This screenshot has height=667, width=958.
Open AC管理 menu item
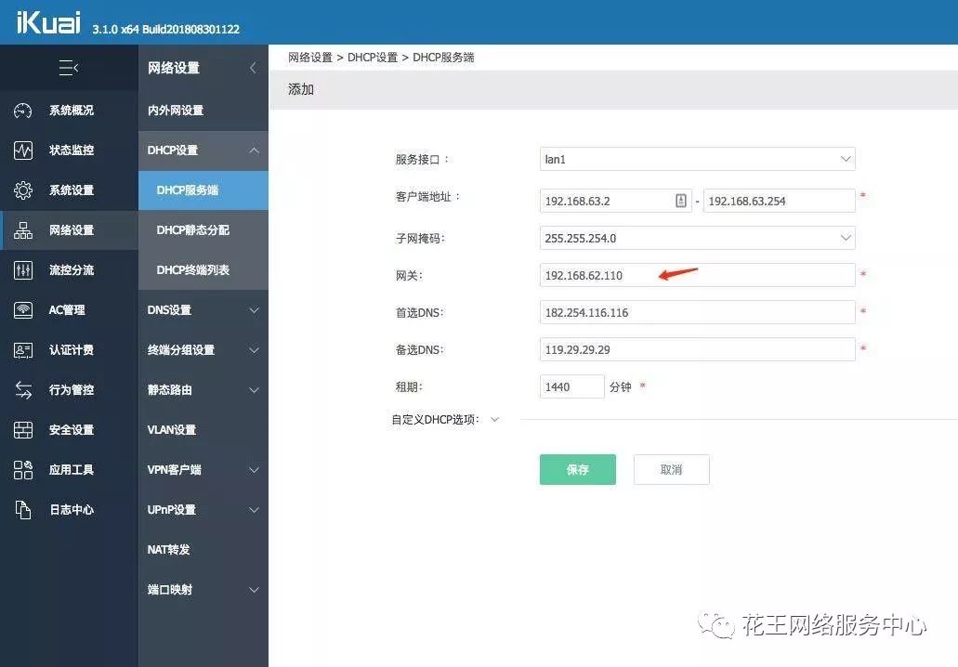(x=69, y=310)
